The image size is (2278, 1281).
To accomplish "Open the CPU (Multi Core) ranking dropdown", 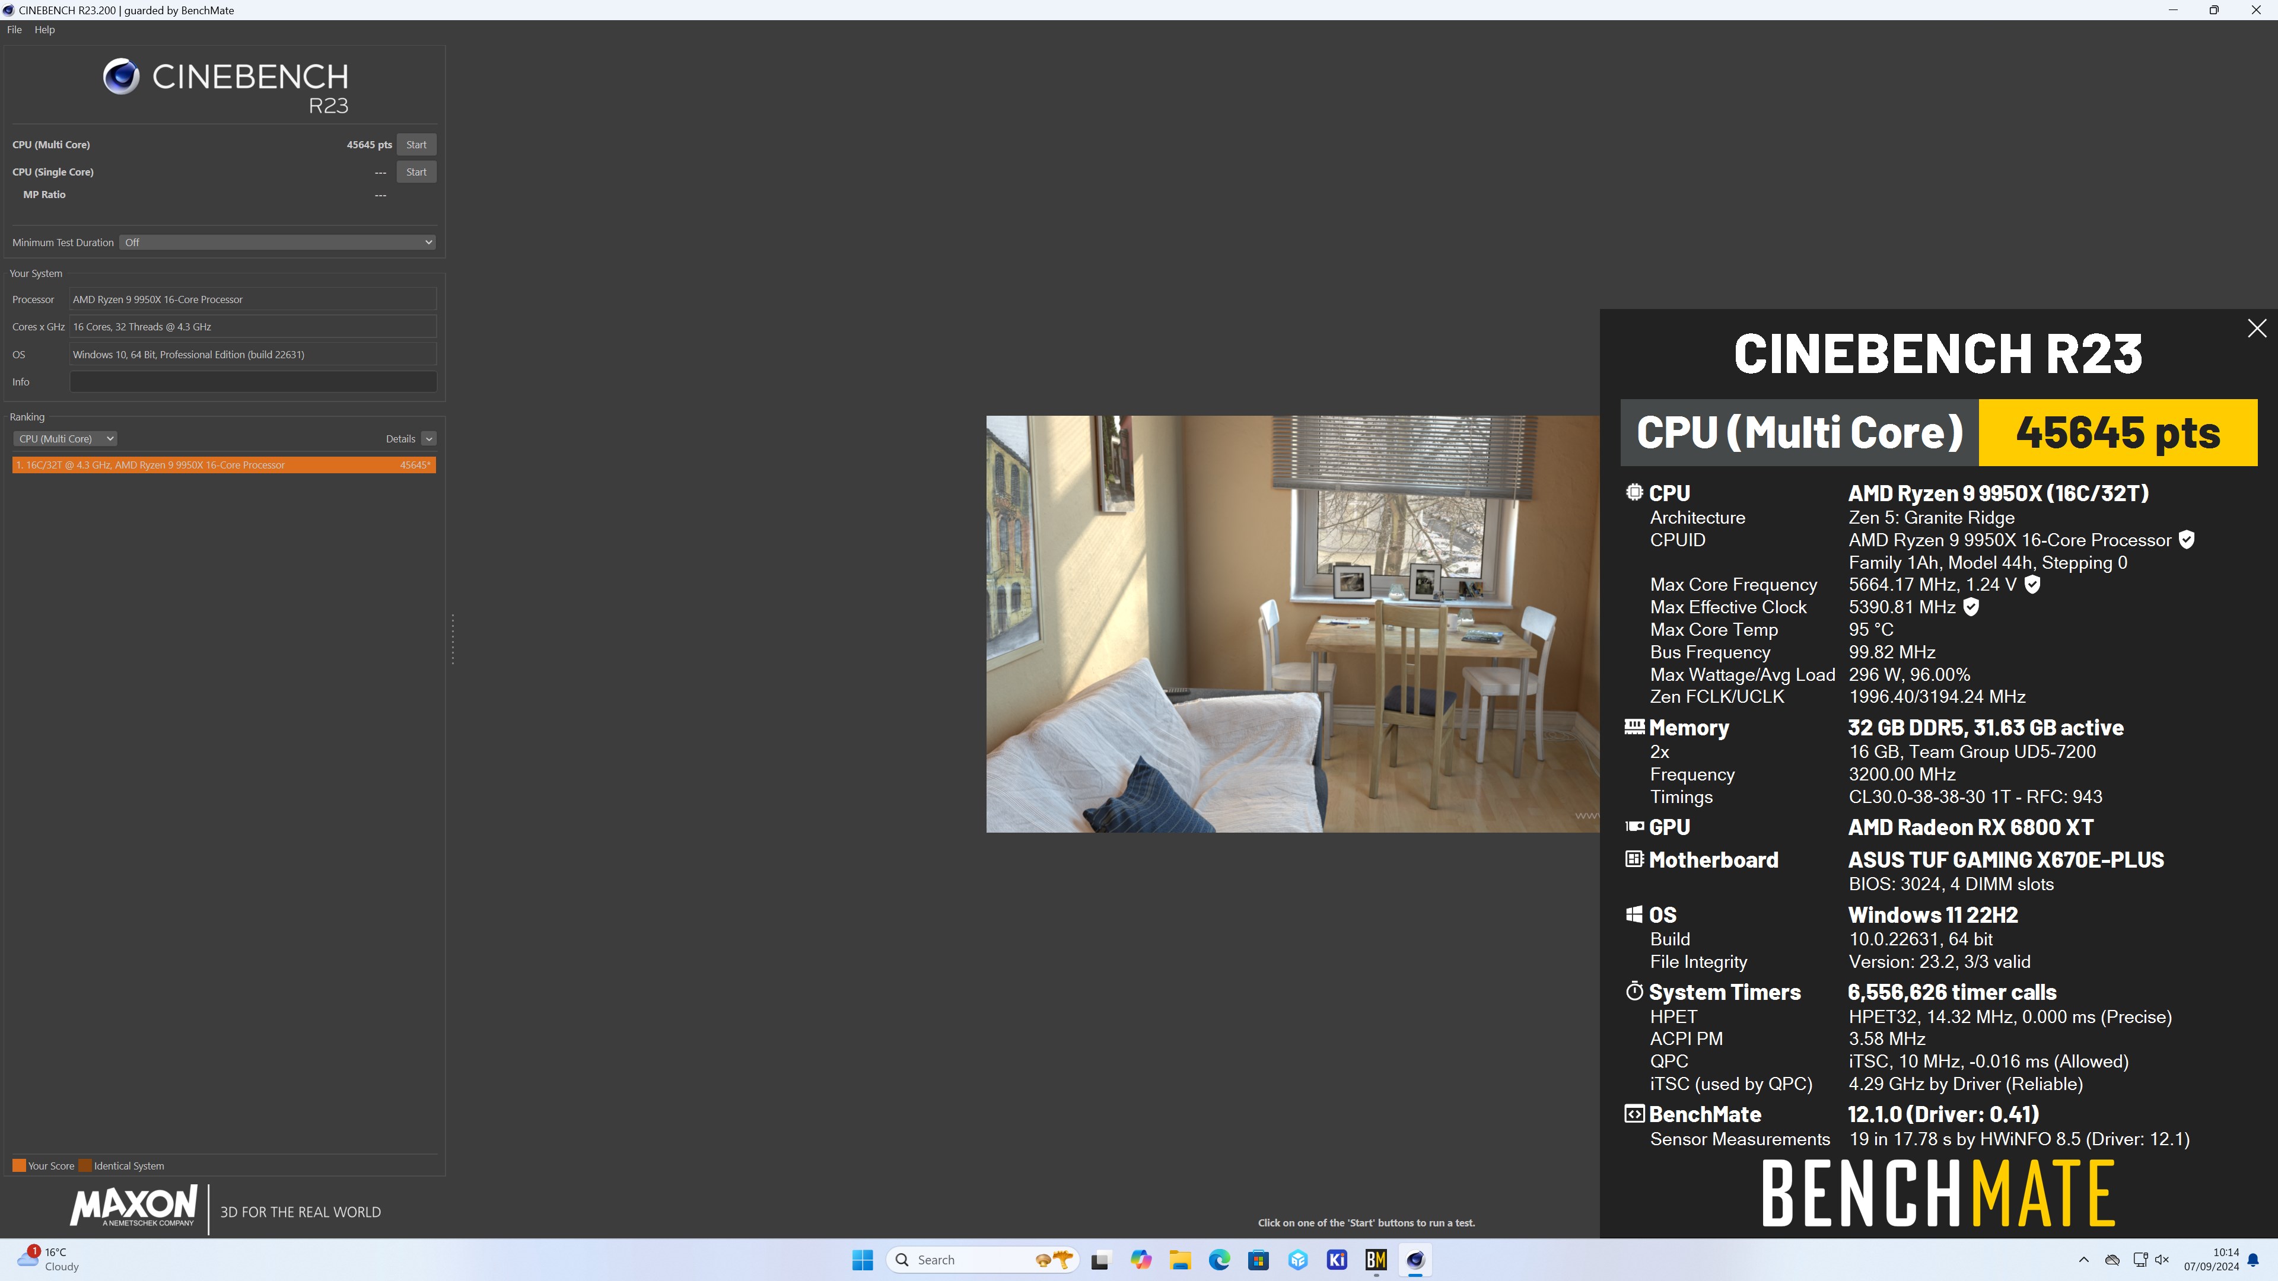I will (x=65, y=438).
